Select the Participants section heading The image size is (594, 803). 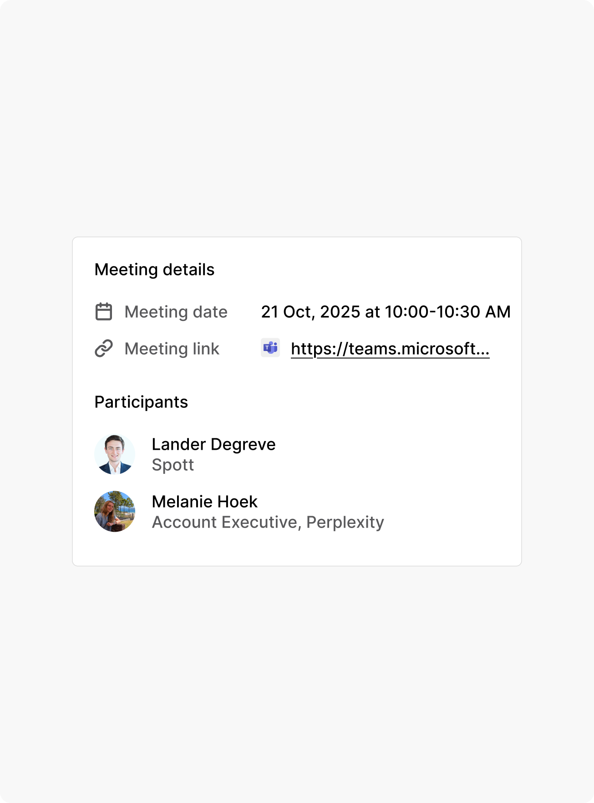tap(141, 402)
